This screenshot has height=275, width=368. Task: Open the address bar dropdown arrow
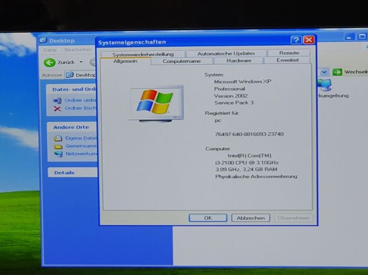(324, 72)
